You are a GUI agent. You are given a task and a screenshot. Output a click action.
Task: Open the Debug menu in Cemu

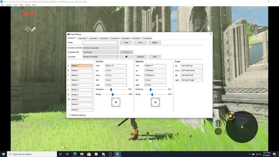(27, 5)
